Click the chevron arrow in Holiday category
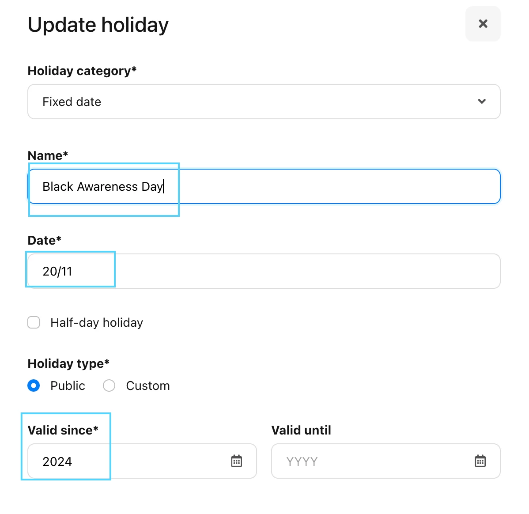 click(482, 101)
